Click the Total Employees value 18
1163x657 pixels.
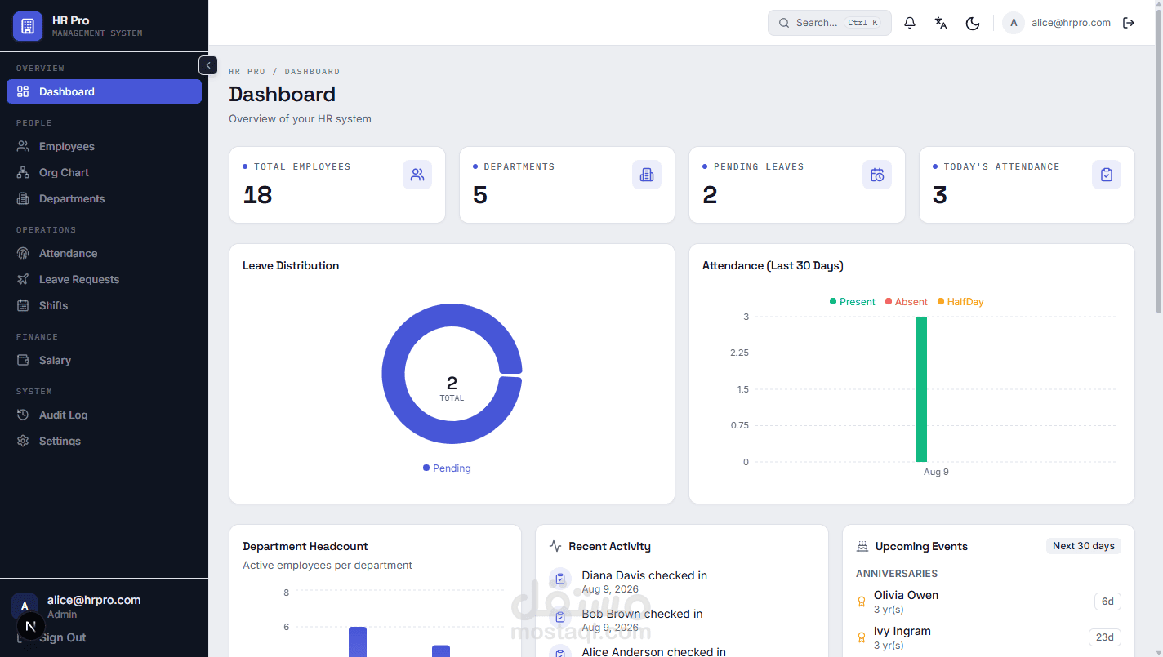(258, 195)
